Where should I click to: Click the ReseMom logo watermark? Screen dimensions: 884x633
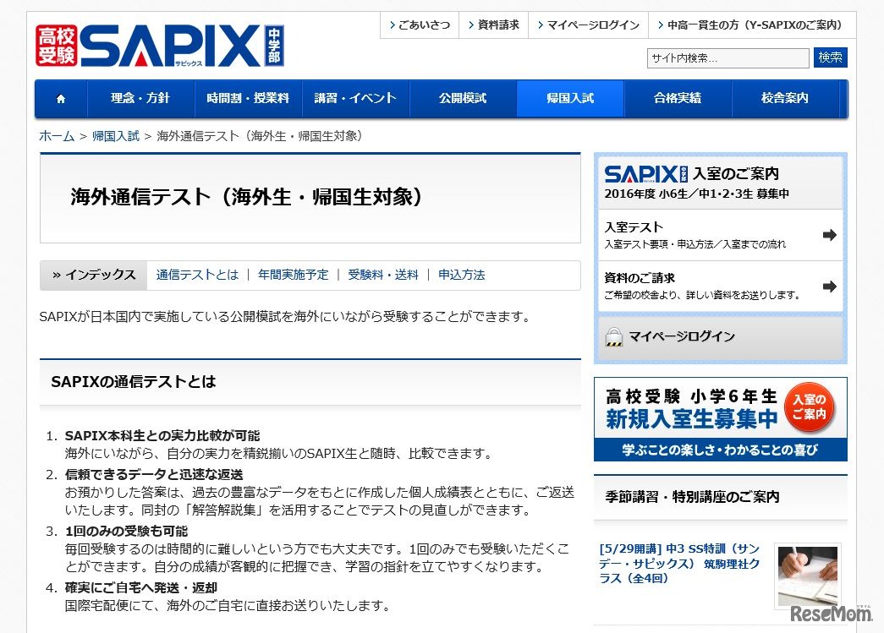point(833,615)
